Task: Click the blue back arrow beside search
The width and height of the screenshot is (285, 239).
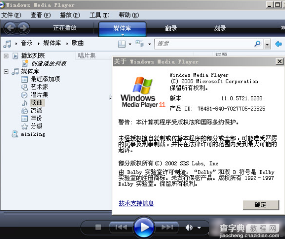Action: (x=278, y=44)
